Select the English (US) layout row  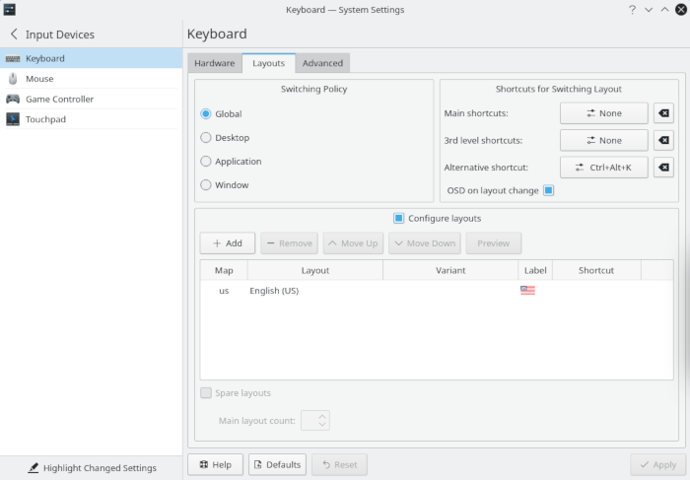tap(437, 291)
